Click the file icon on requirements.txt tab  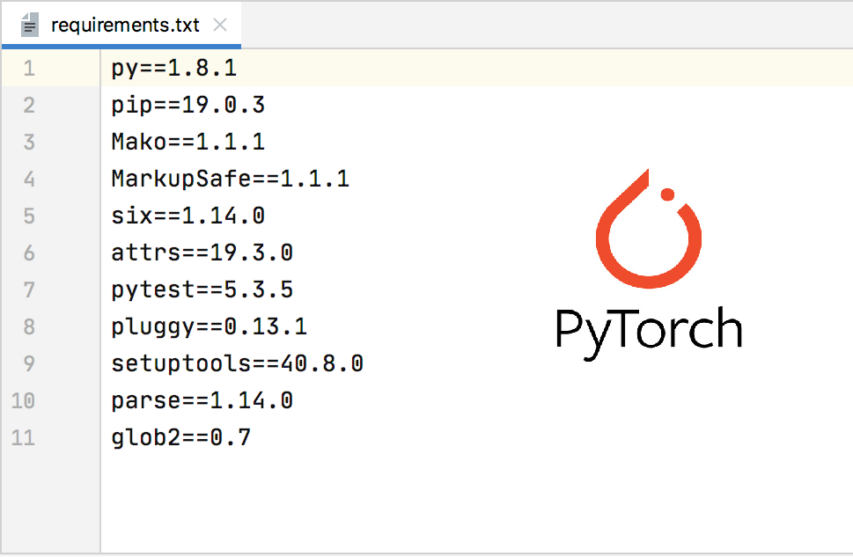pyautogui.click(x=30, y=25)
